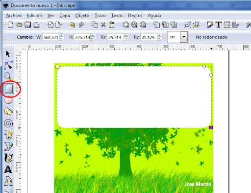The width and height of the screenshot is (251, 193).
Task: Click the Ry field showing 31.429
Action: click(149, 37)
